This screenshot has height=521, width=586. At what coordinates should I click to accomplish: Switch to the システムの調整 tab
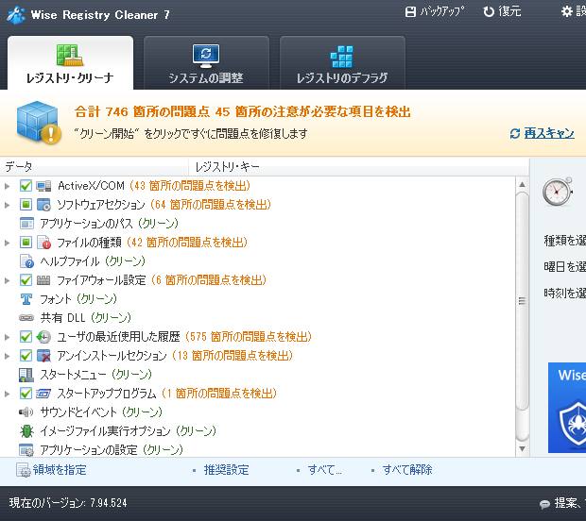click(x=206, y=64)
